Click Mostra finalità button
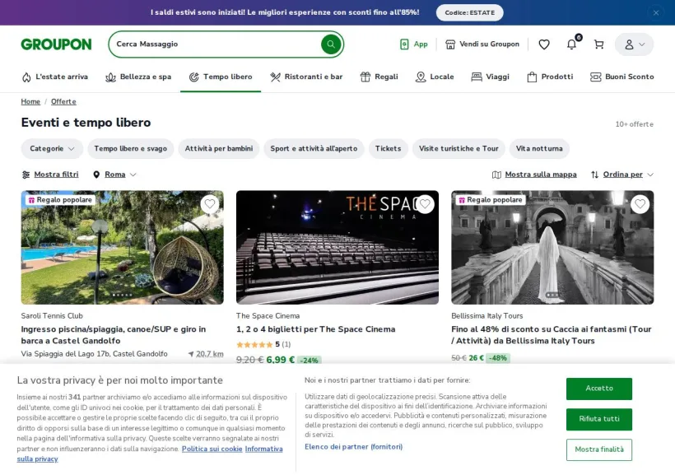The width and height of the screenshot is (675, 475). click(x=598, y=449)
